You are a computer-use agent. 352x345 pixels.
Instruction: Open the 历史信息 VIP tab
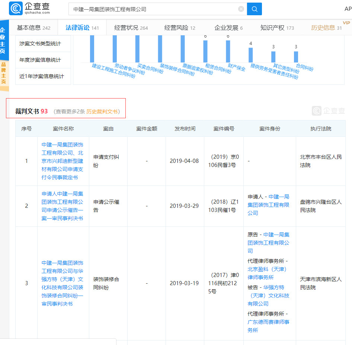pos(326,28)
